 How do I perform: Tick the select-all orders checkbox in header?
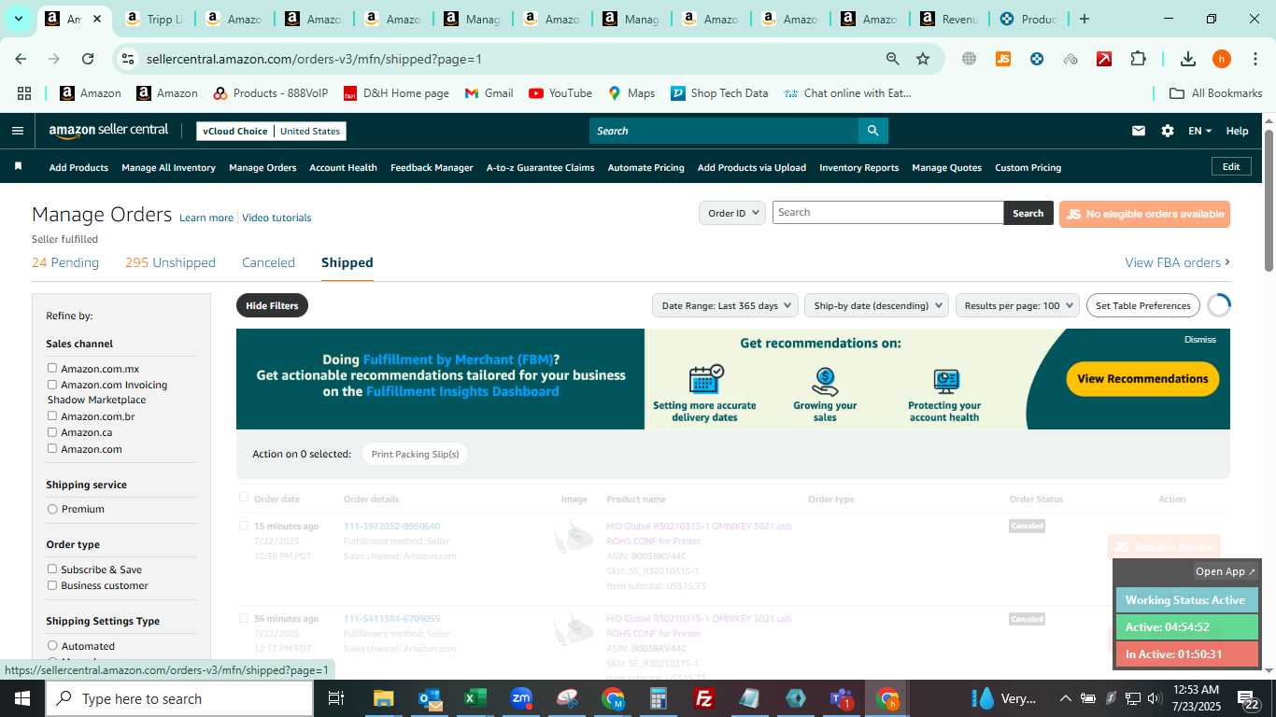[x=244, y=498]
